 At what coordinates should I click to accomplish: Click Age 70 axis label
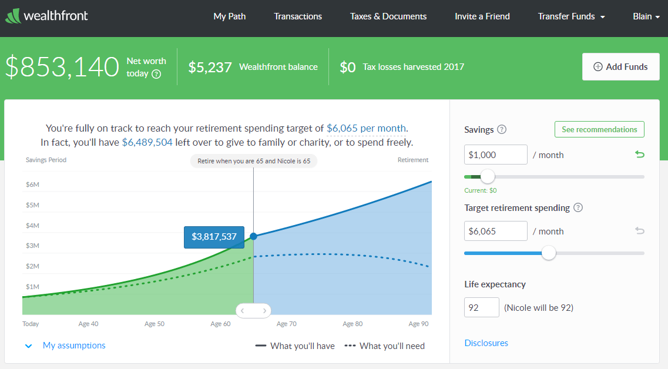(287, 324)
